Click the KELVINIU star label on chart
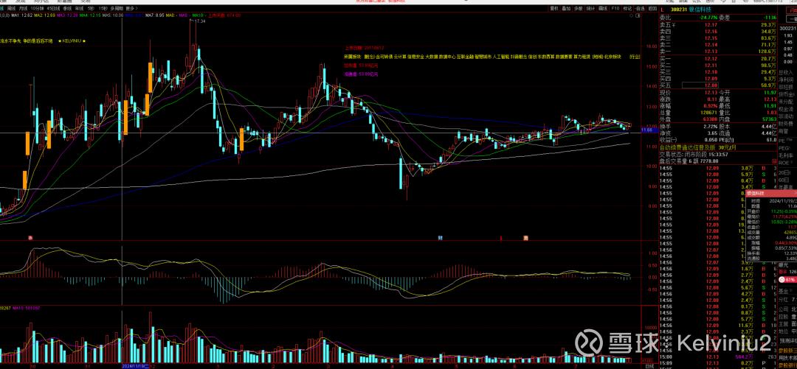797x369 pixels. tap(72, 41)
